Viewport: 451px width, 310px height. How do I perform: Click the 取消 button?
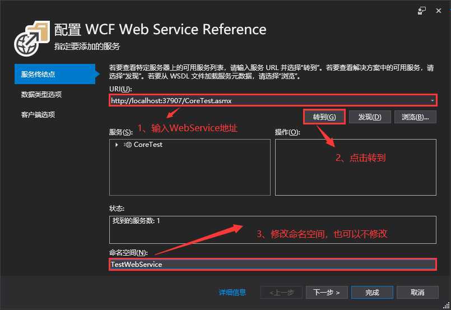(417, 293)
